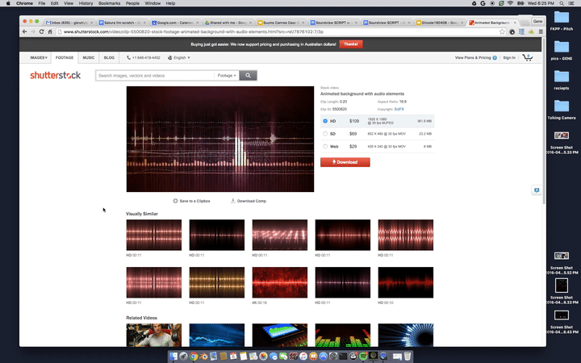This screenshot has width=581, height=363.
Task: Open the Footage search type dropdown
Action: [x=228, y=75]
